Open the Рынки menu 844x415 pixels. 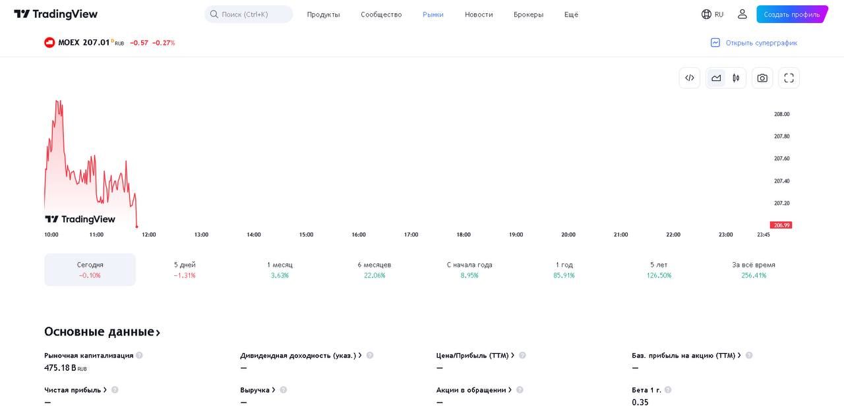(433, 14)
